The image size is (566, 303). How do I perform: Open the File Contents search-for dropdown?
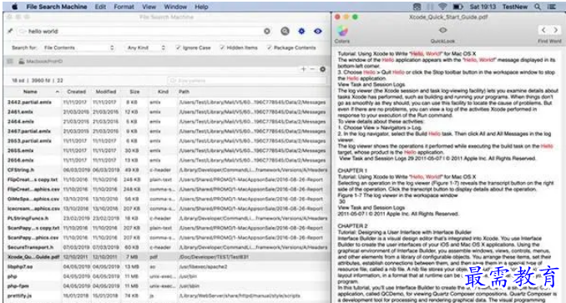tap(78, 48)
